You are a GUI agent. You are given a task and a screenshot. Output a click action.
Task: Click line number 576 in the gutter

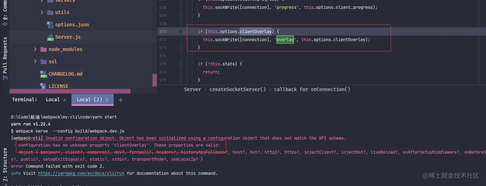(163, 72)
